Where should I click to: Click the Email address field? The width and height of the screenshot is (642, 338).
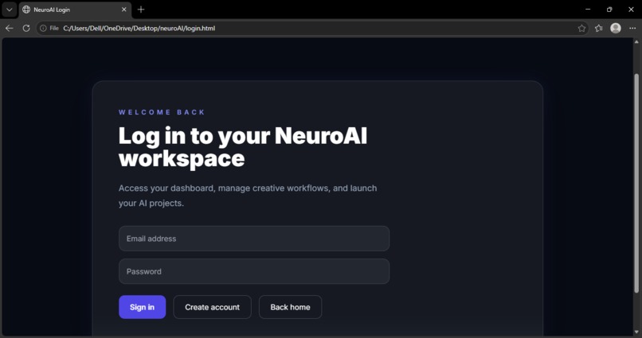coord(254,239)
